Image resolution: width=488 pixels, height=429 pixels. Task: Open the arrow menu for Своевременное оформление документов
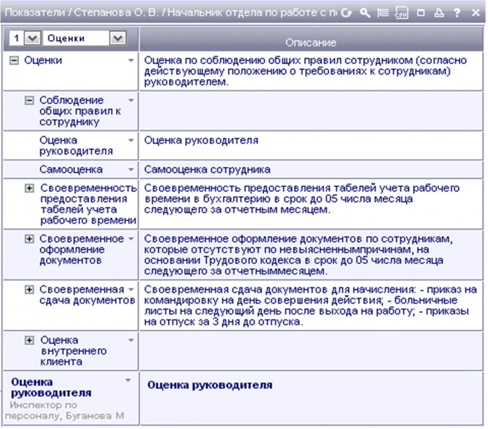(131, 239)
